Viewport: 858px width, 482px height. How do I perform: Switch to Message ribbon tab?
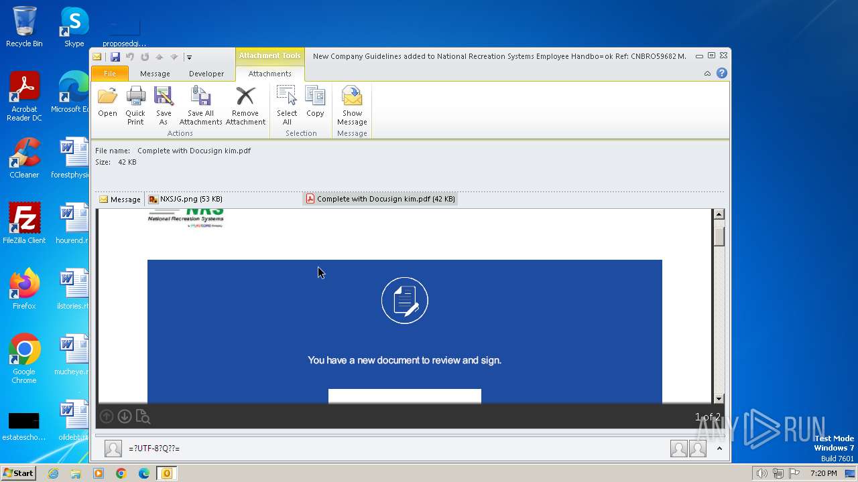[155, 74]
